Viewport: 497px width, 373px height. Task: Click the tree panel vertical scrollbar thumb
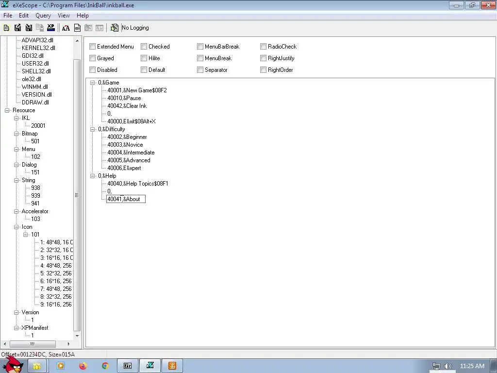pos(77,195)
